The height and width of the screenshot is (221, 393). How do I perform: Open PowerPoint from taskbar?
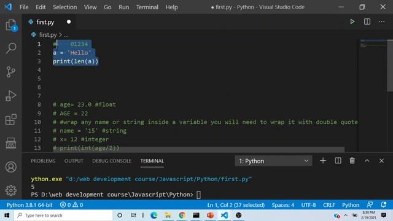[210, 215]
